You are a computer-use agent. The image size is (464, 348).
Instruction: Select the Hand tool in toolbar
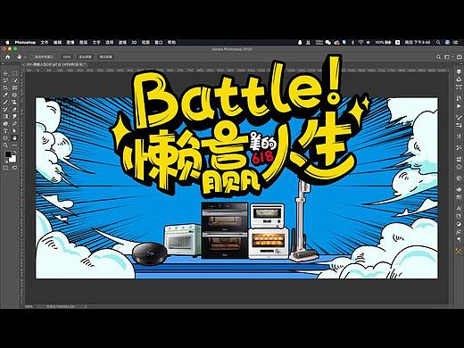tap(14, 137)
